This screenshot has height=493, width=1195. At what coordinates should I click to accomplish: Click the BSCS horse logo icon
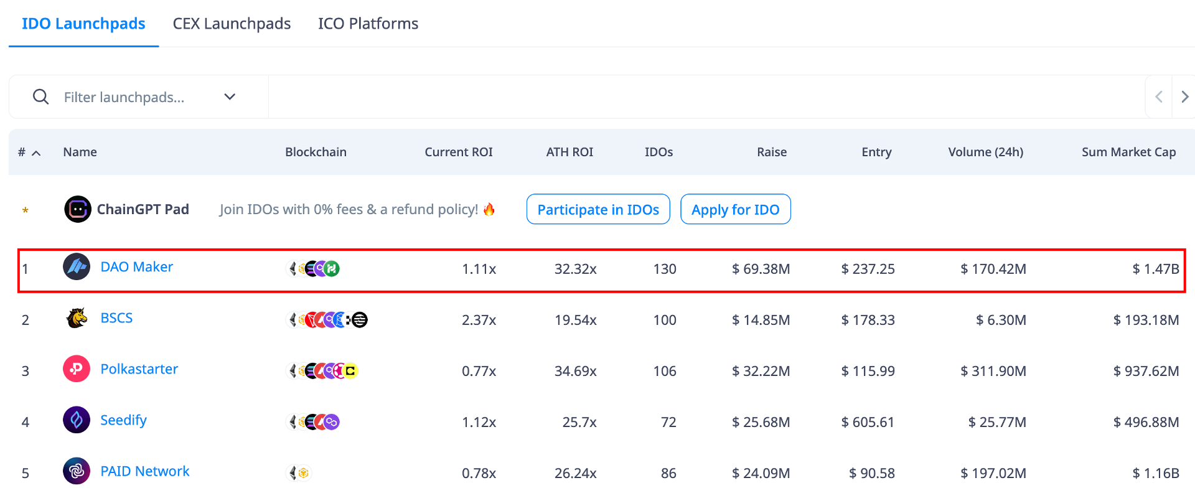(x=77, y=318)
